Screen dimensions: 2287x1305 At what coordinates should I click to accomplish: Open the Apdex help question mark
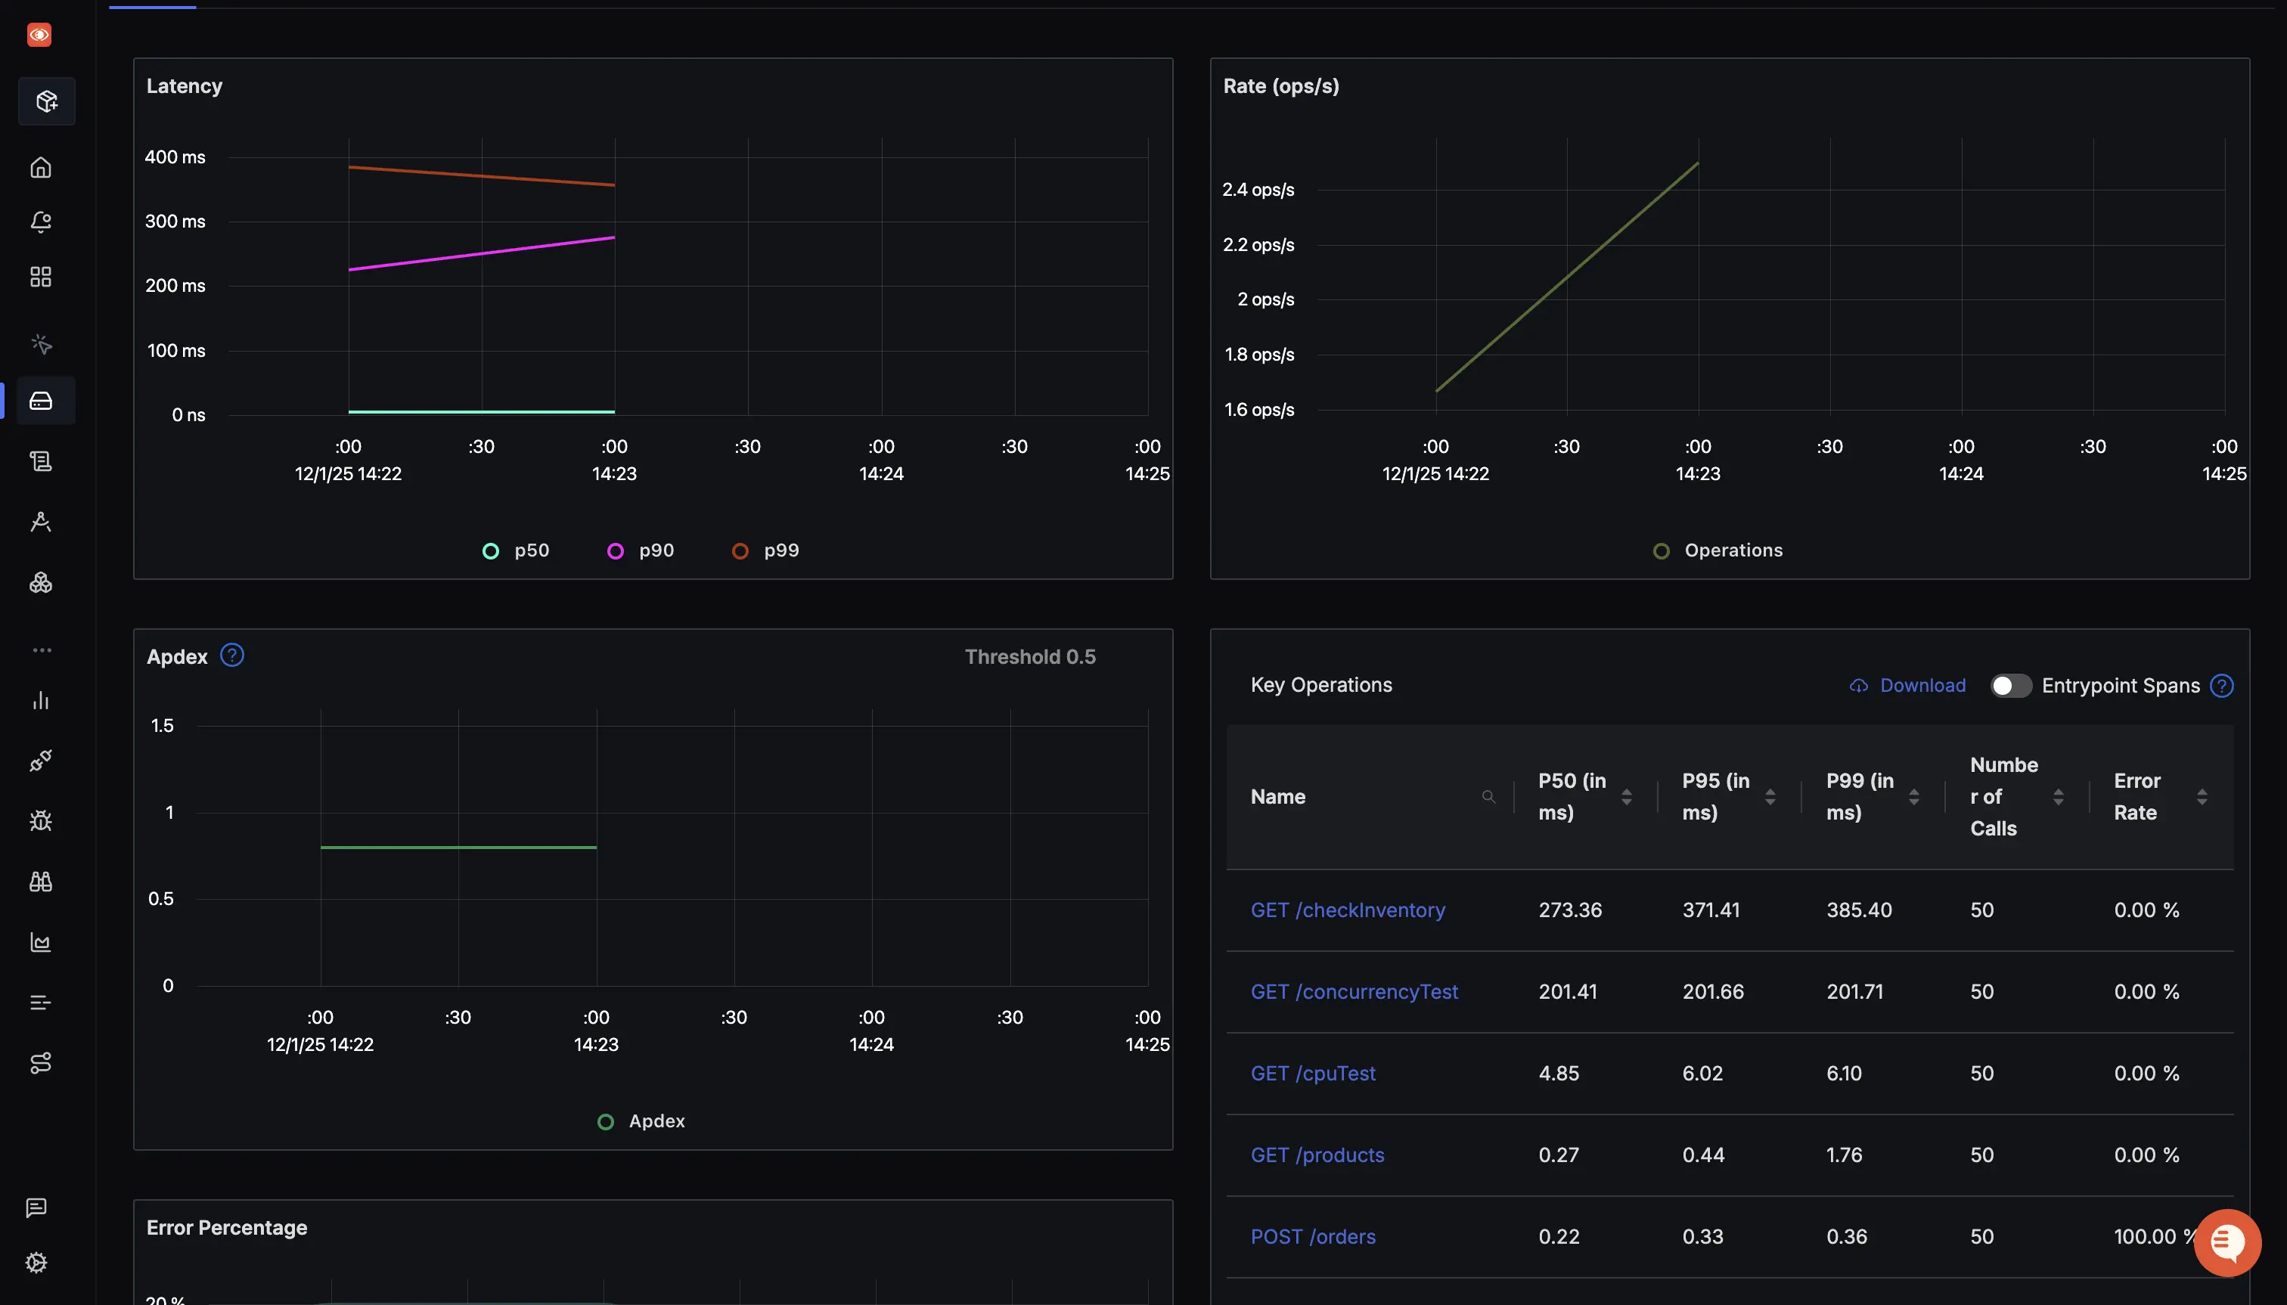231,656
